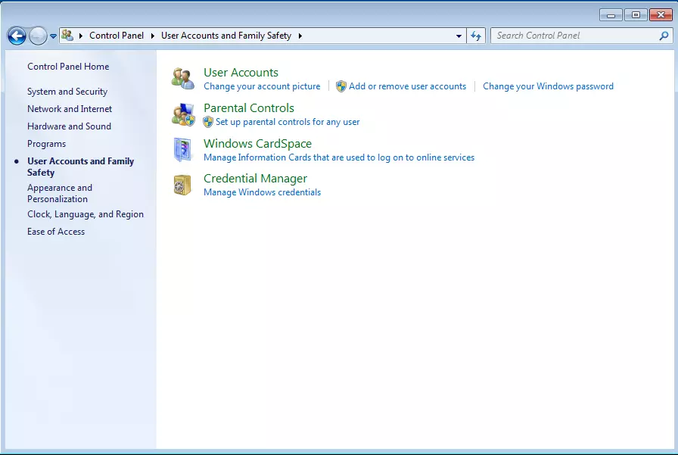Click the Parental Controls icon
The image size is (678, 455).
(183, 114)
